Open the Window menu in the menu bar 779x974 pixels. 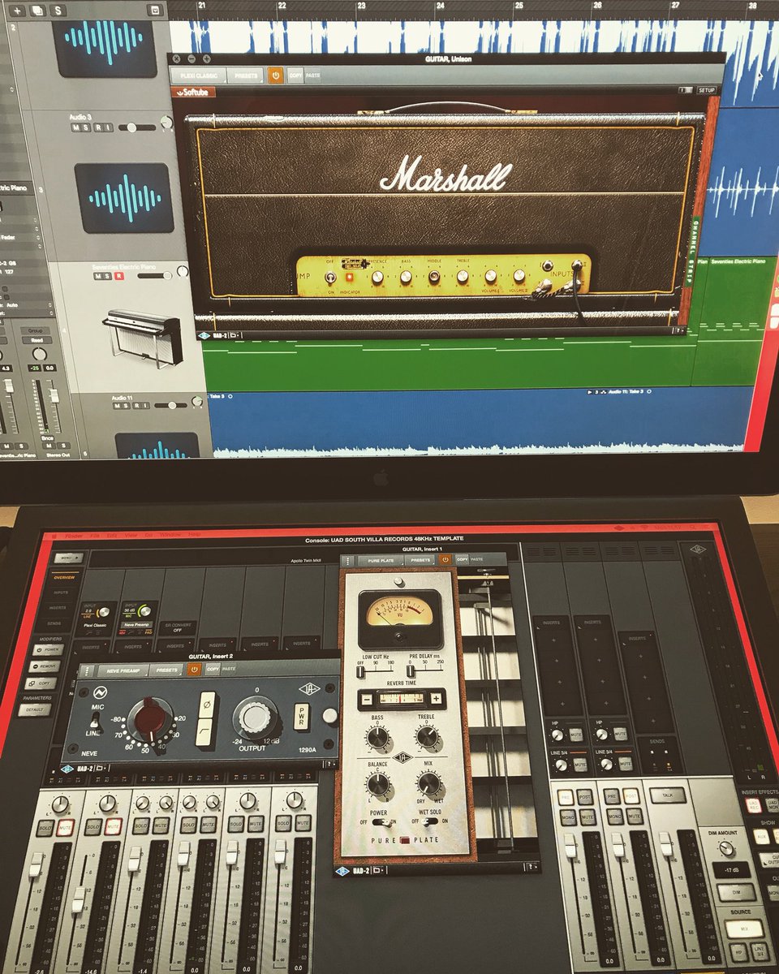pyautogui.click(x=170, y=534)
